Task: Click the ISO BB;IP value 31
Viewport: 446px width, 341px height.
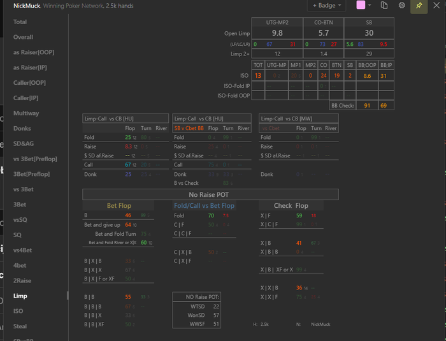Action: [x=384, y=76]
